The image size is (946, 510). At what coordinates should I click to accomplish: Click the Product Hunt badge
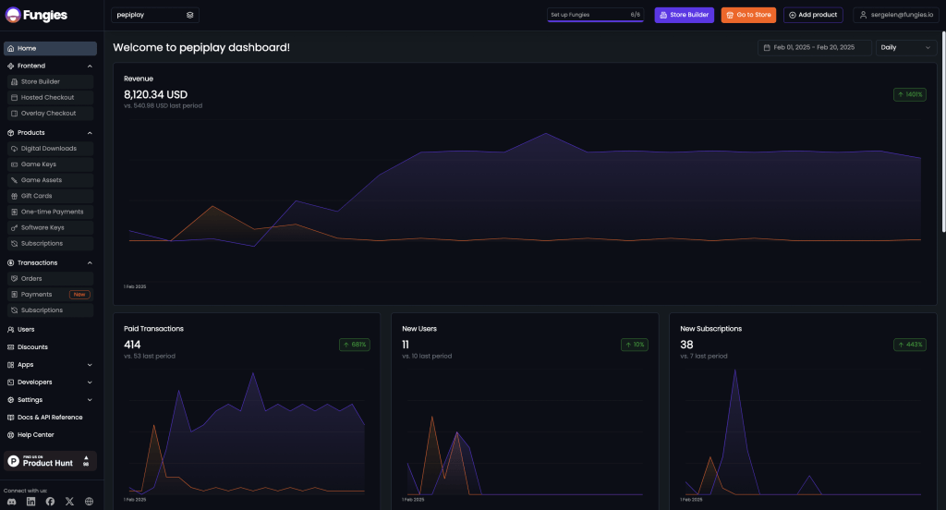coord(50,461)
